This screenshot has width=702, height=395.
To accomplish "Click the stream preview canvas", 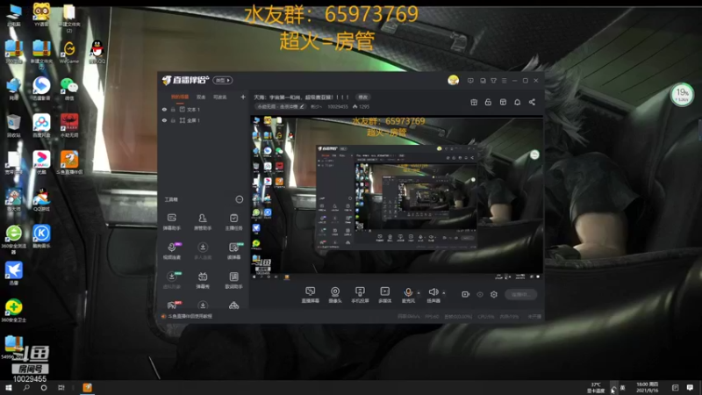I will click(x=397, y=198).
